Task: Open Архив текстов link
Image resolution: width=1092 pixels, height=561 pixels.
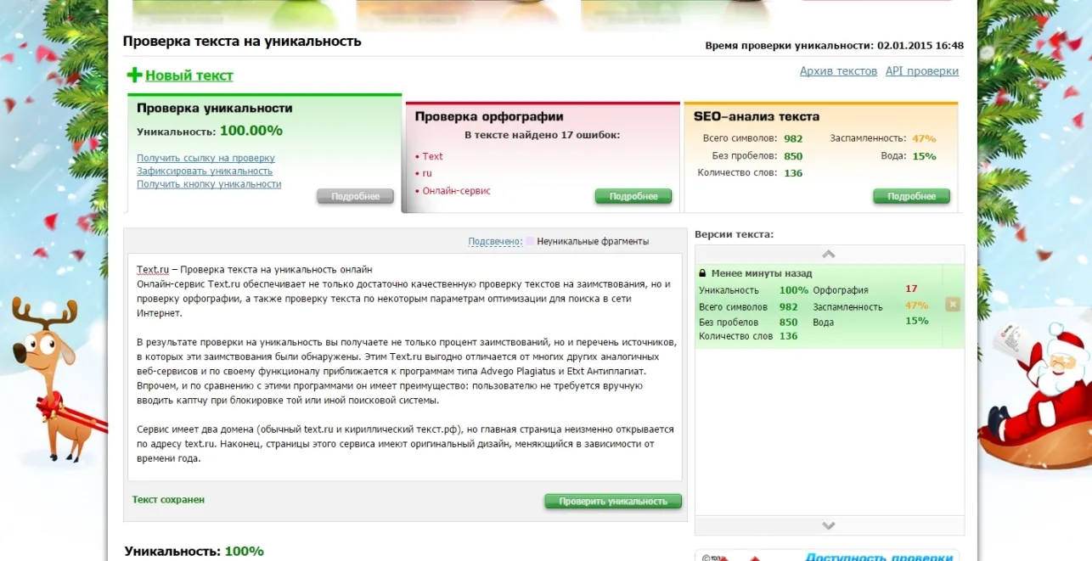Action: click(838, 71)
